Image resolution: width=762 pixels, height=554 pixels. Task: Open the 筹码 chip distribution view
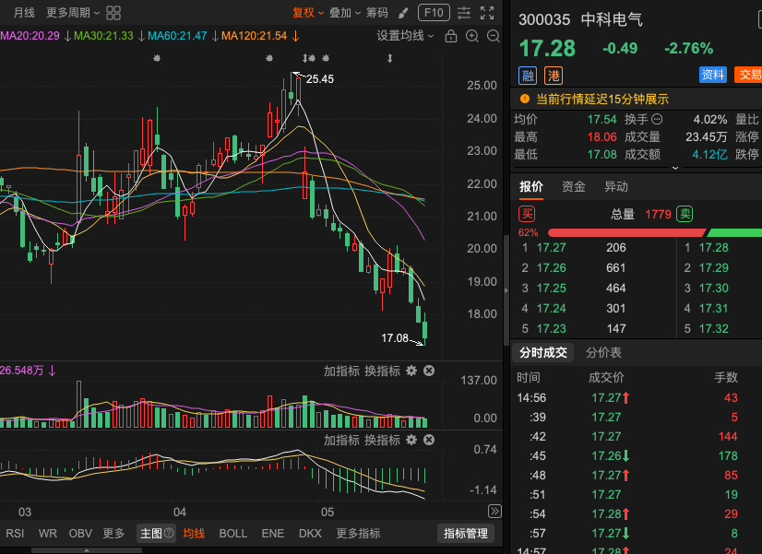tap(377, 13)
